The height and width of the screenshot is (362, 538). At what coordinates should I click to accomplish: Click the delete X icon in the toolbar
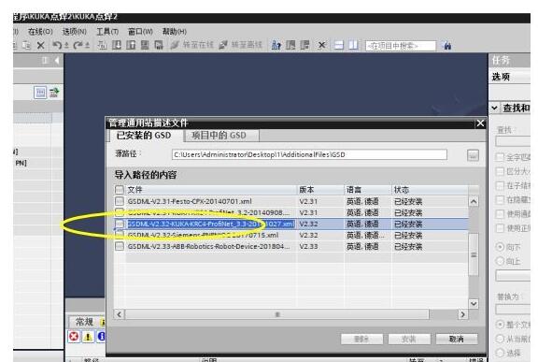41,45
